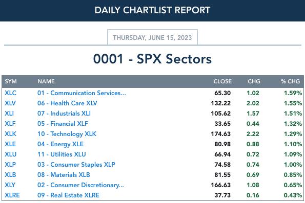
Task: Click 07 - Industrials XLI name
Action: 64,114
